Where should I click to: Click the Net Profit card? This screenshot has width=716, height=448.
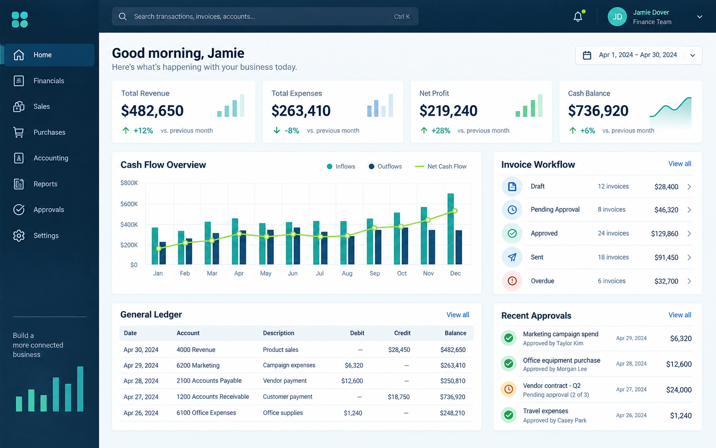481,112
